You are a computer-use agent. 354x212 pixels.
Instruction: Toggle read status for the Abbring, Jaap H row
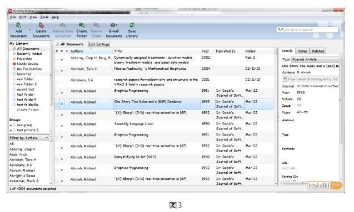(x=62, y=60)
